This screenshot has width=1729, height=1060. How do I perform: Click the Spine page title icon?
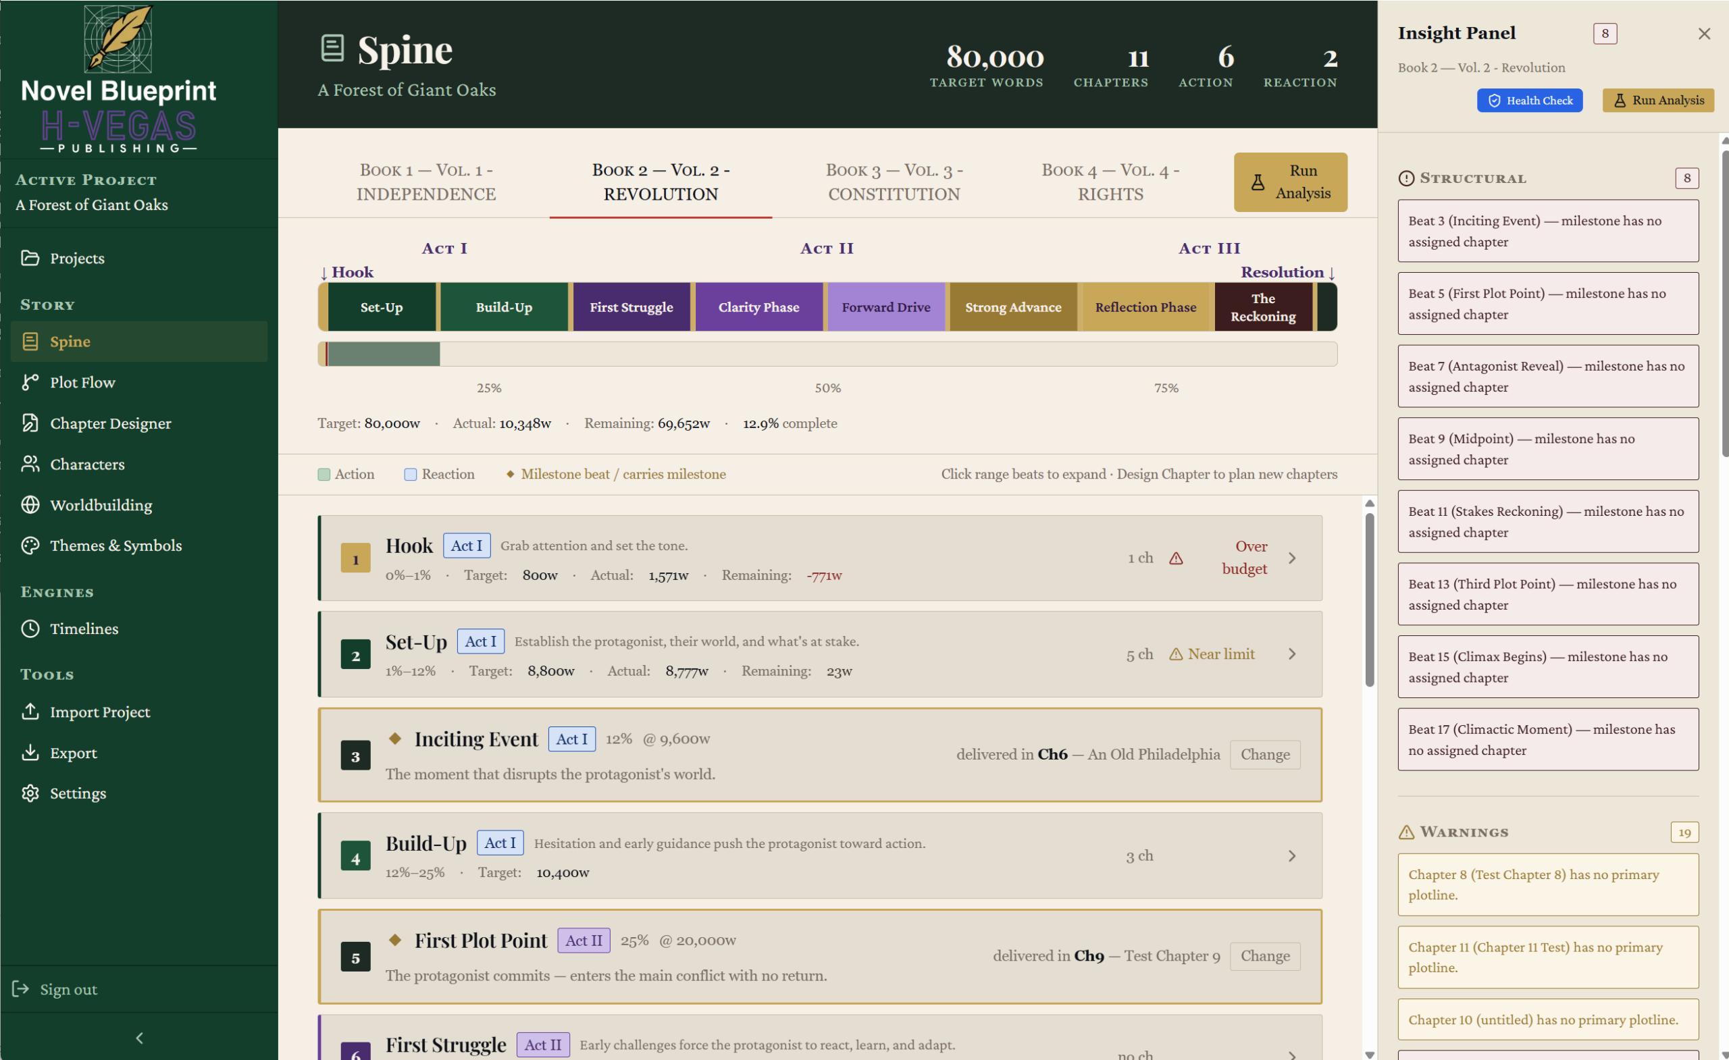pyautogui.click(x=332, y=49)
